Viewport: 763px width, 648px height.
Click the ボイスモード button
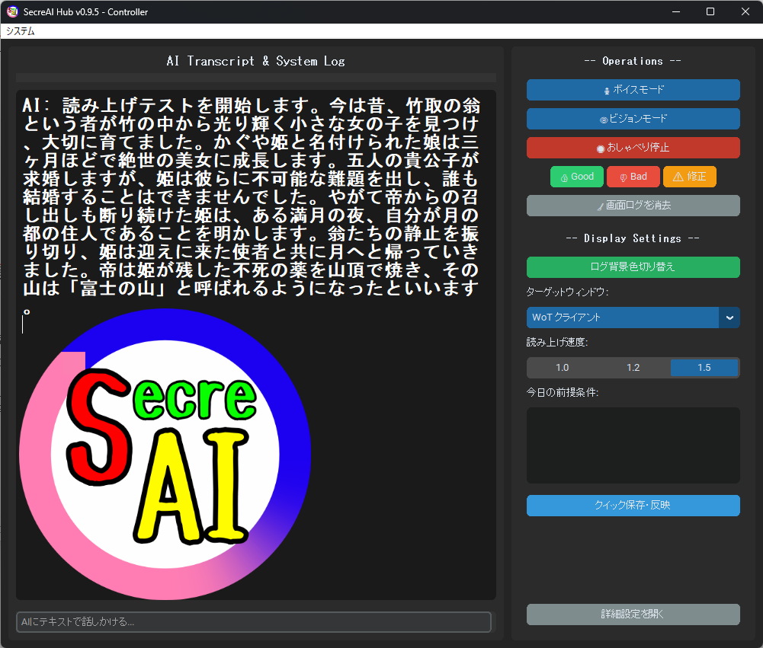[633, 90]
